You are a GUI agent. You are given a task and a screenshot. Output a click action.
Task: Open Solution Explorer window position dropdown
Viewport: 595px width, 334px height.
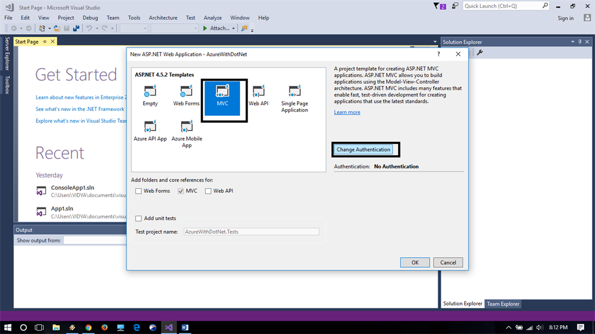[572, 42]
